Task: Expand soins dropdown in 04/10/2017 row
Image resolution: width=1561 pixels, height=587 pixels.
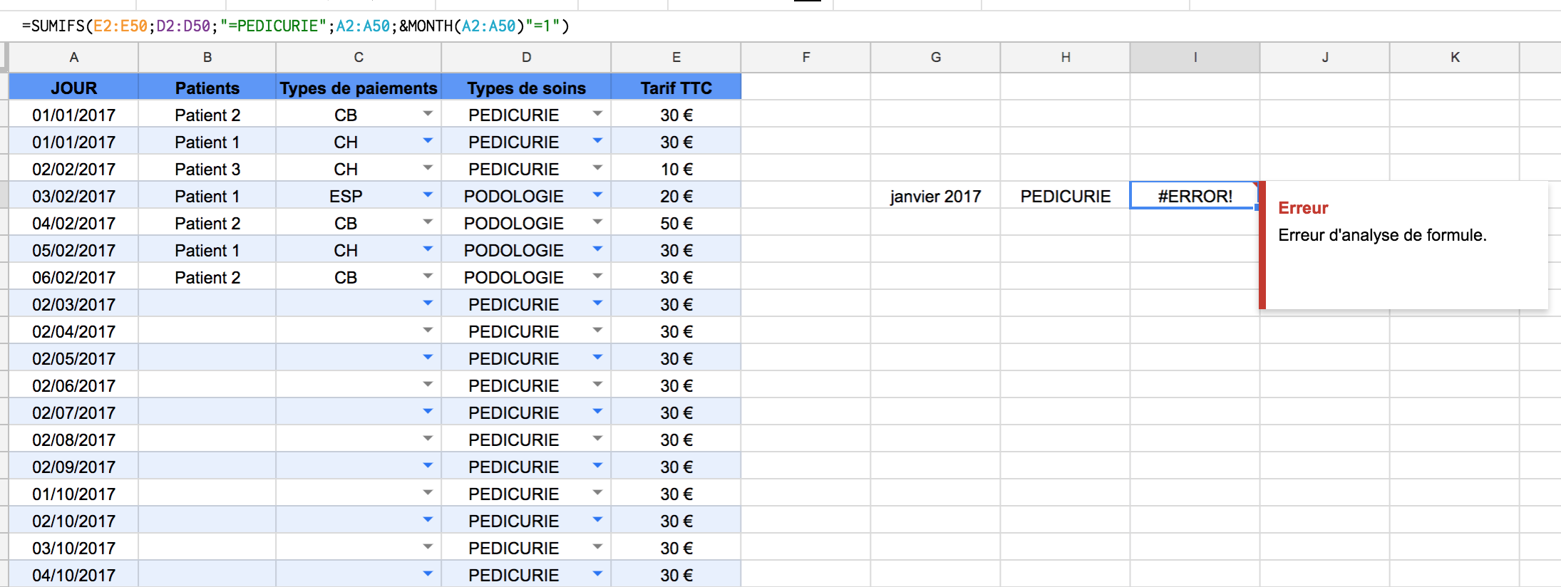Action: coord(597,574)
